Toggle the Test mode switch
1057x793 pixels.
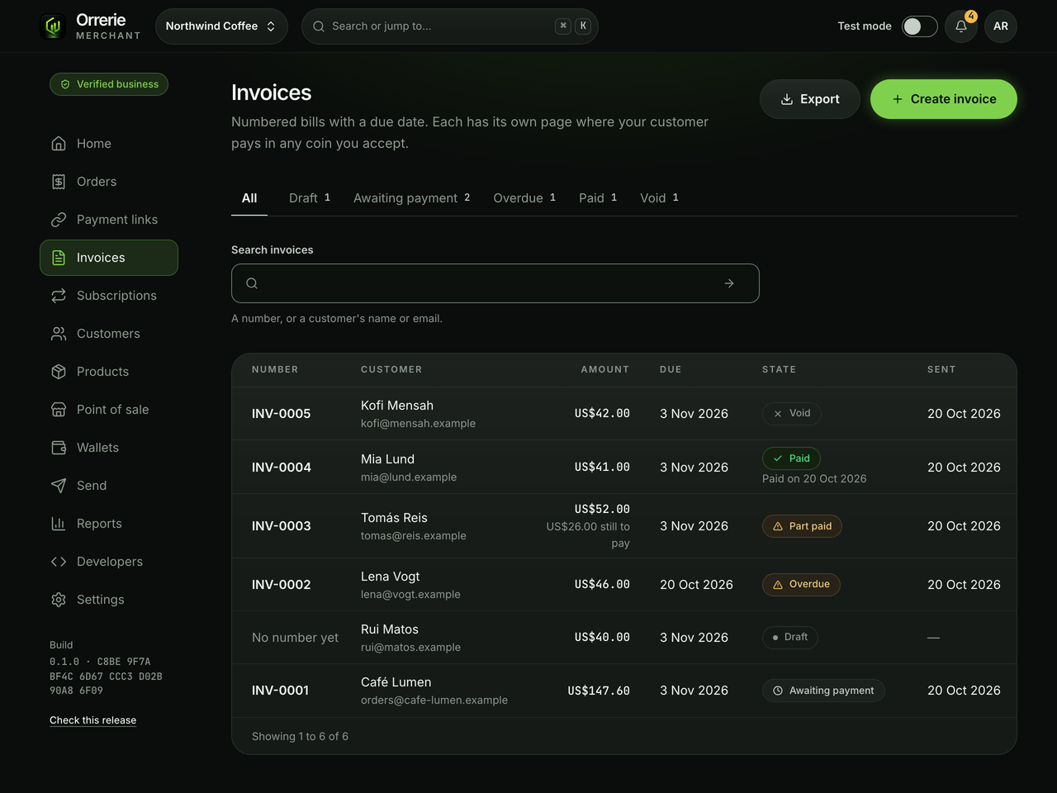coord(919,26)
